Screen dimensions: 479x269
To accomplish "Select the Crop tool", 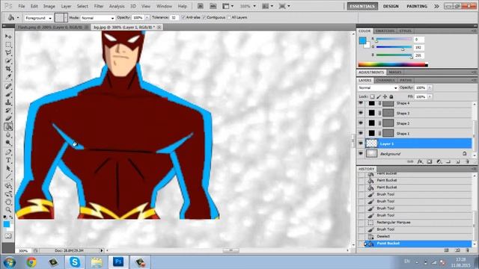I will (8, 69).
